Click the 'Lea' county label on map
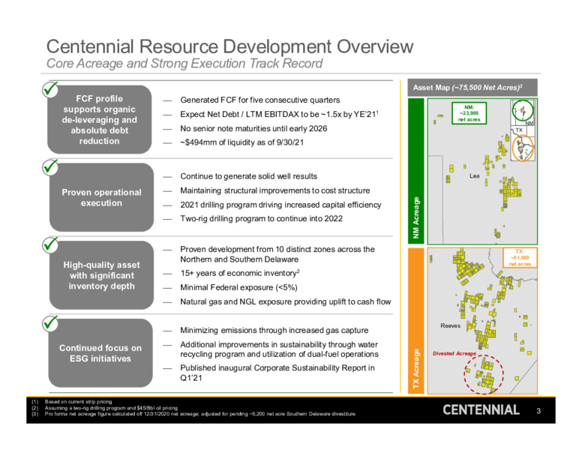 474,176
